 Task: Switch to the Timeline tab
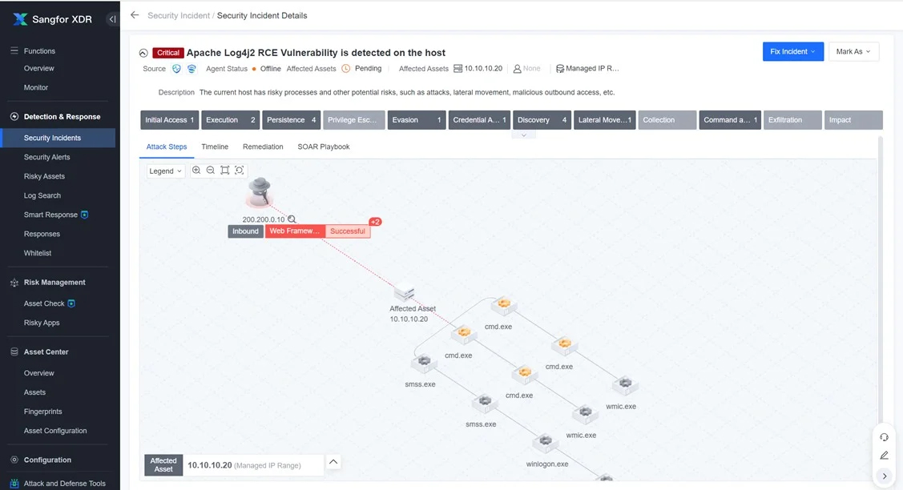point(215,147)
